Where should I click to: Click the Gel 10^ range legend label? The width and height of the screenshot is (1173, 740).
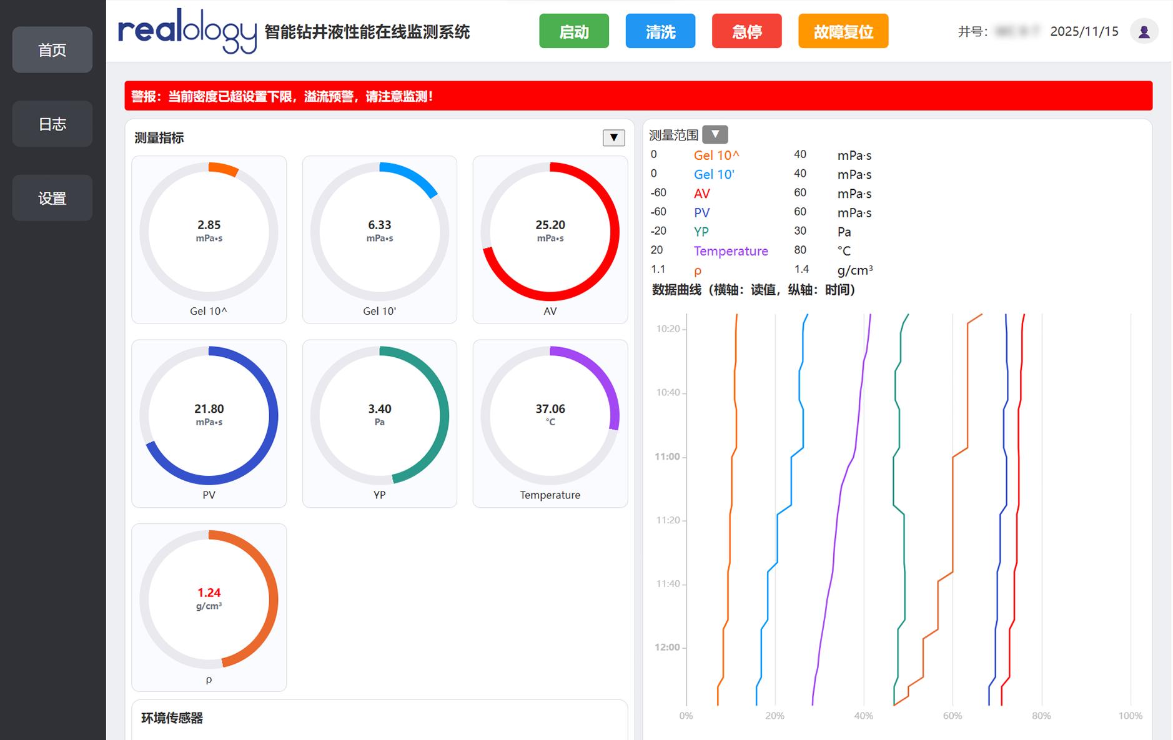(716, 155)
